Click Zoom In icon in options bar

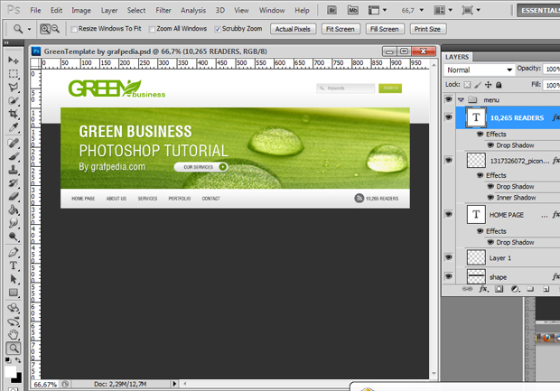click(45, 29)
